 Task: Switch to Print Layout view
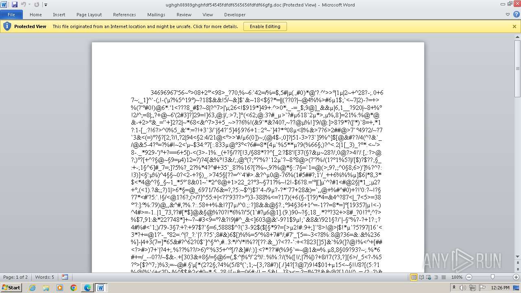pos(414,277)
